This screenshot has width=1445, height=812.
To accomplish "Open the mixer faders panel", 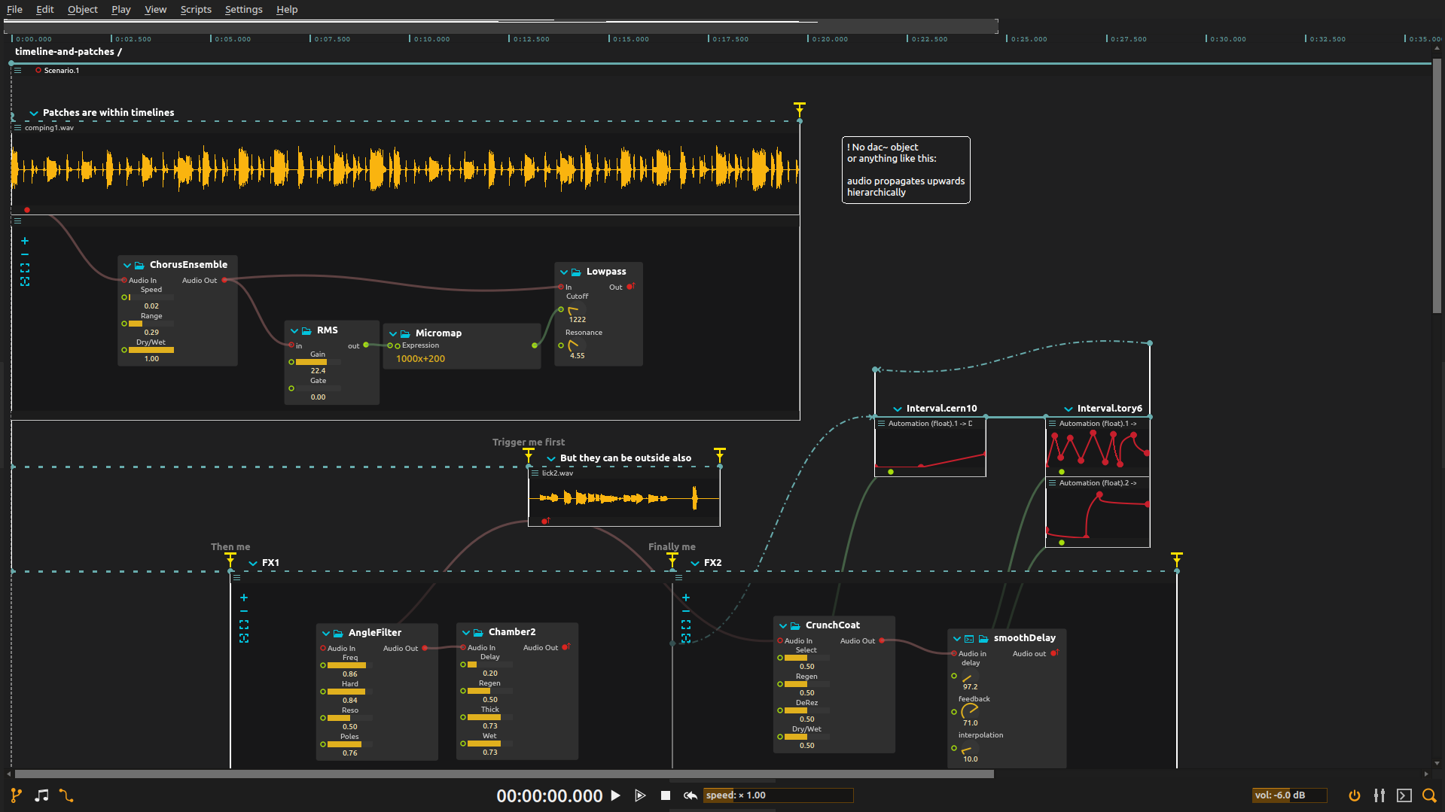I will (1380, 795).
